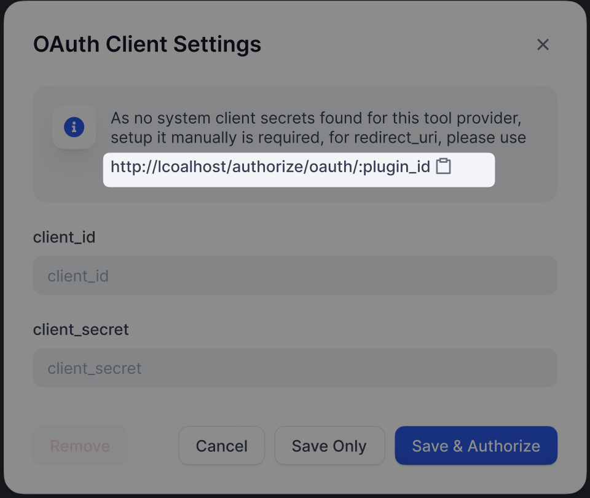Focus the client_id input field
590x498 pixels.
pos(295,275)
